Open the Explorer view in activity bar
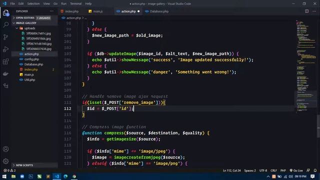Screen dimensions: 320x180 tap(5, 13)
